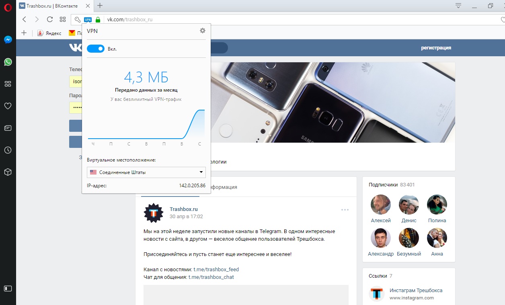Open subscriber Александр's avatar
Screen dimensions: 505x305
pos(381,238)
